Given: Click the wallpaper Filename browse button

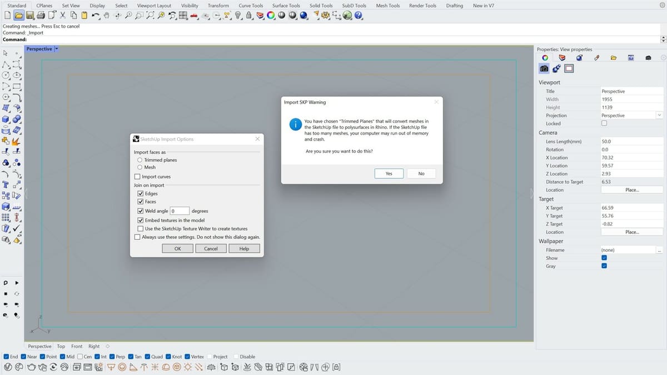Looking at the screenshot, I should [x=659, y=250].
